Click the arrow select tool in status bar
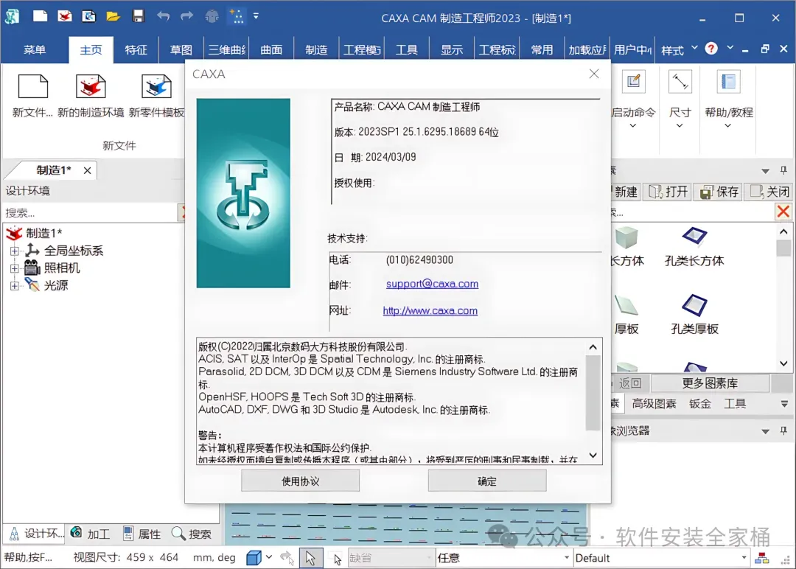This screenshot has width=796, height=569. 310,559
